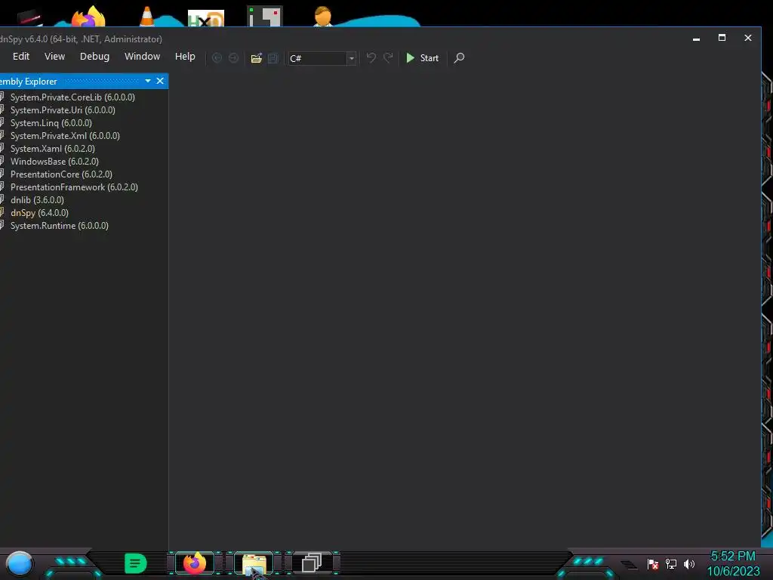Open the Debug menu
773x580 pixels.
(94, 56)
